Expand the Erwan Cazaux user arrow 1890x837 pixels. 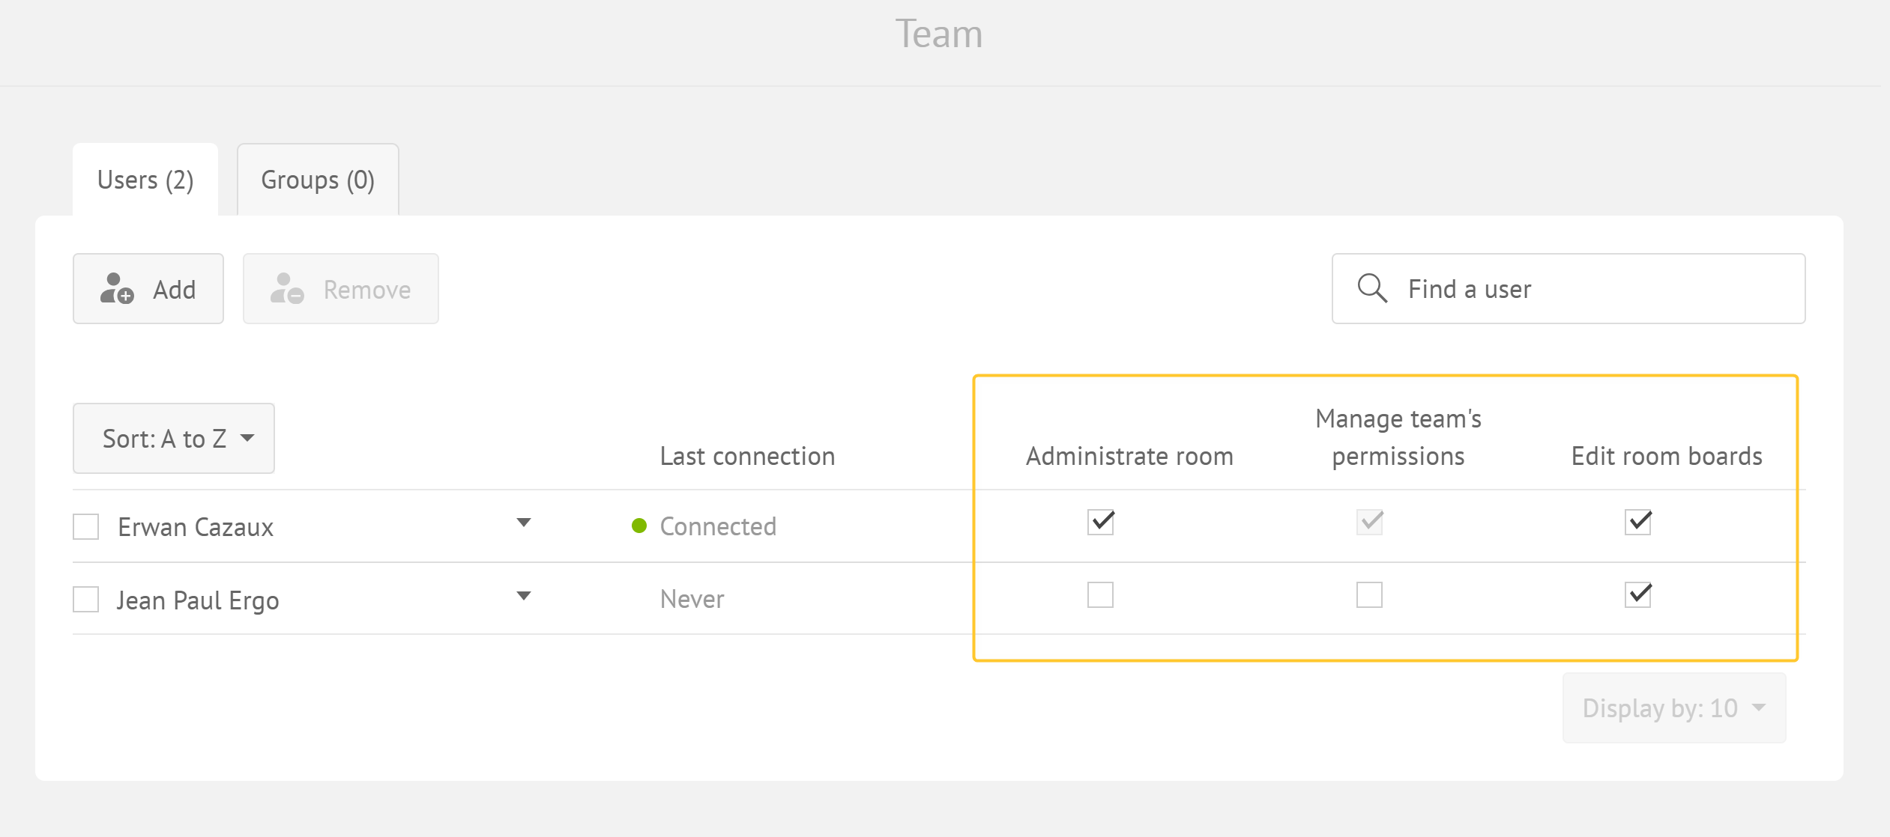tap(524, 523)
